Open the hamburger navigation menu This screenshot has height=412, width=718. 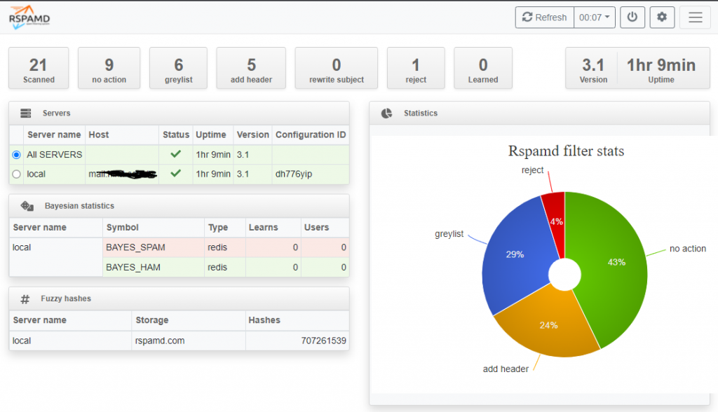(695, 18)
